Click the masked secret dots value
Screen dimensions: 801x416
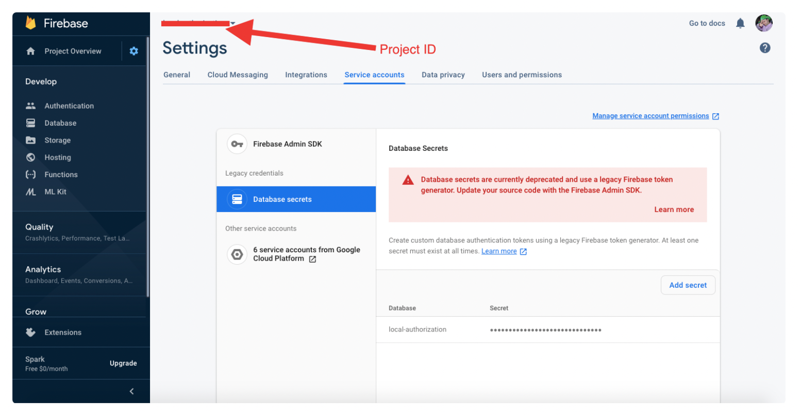[x=545, y=330]
